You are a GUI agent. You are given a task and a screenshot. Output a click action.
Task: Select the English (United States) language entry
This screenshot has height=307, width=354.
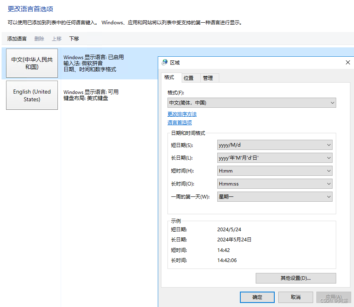(32, 95)
